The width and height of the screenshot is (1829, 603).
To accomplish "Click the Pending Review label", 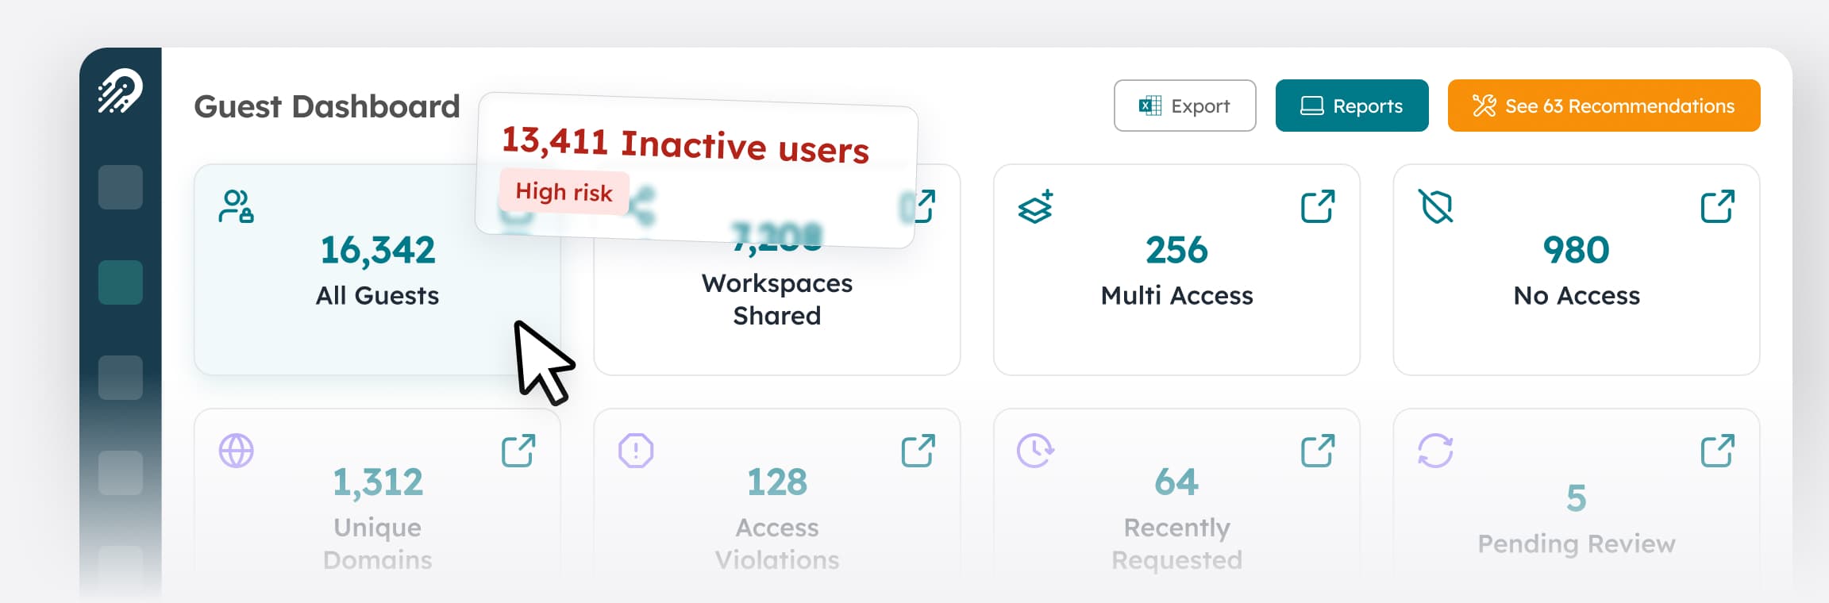I will [x=1577, y=543].
